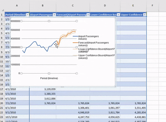Select the Lower Confidence Bound legend entry
Viewport: 166px width, 122px height.
[94, 51]
